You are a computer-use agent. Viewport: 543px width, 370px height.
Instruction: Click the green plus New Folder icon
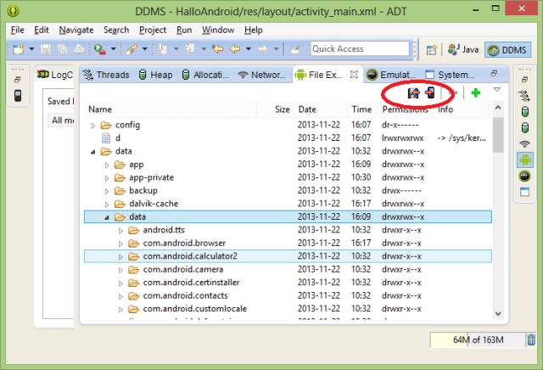[x=476, y=92]
